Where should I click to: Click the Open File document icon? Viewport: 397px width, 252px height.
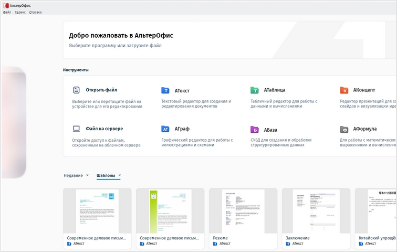pyautogui.click(x=76, y=90)
